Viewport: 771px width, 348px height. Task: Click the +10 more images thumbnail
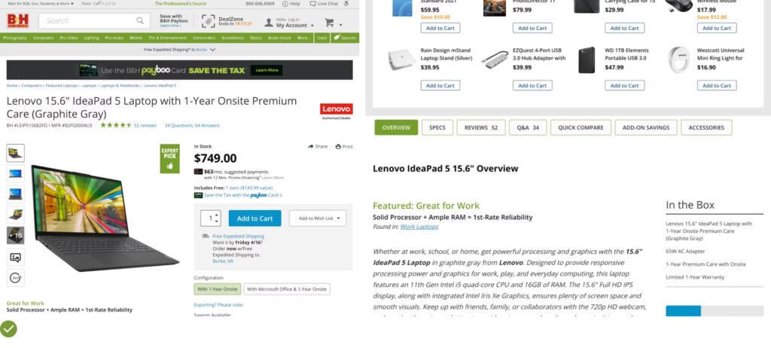[15, 235]
